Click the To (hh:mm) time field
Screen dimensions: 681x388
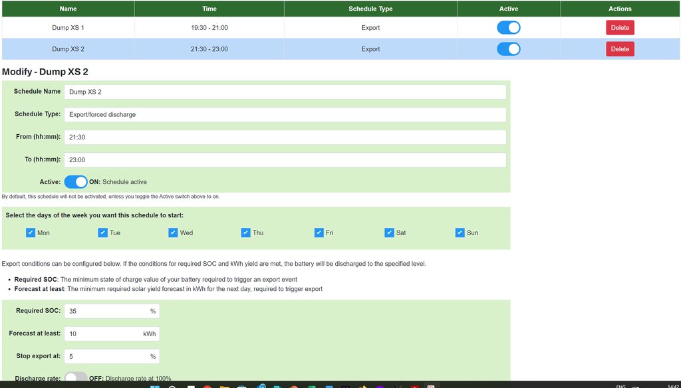click(x=285, y=160)
